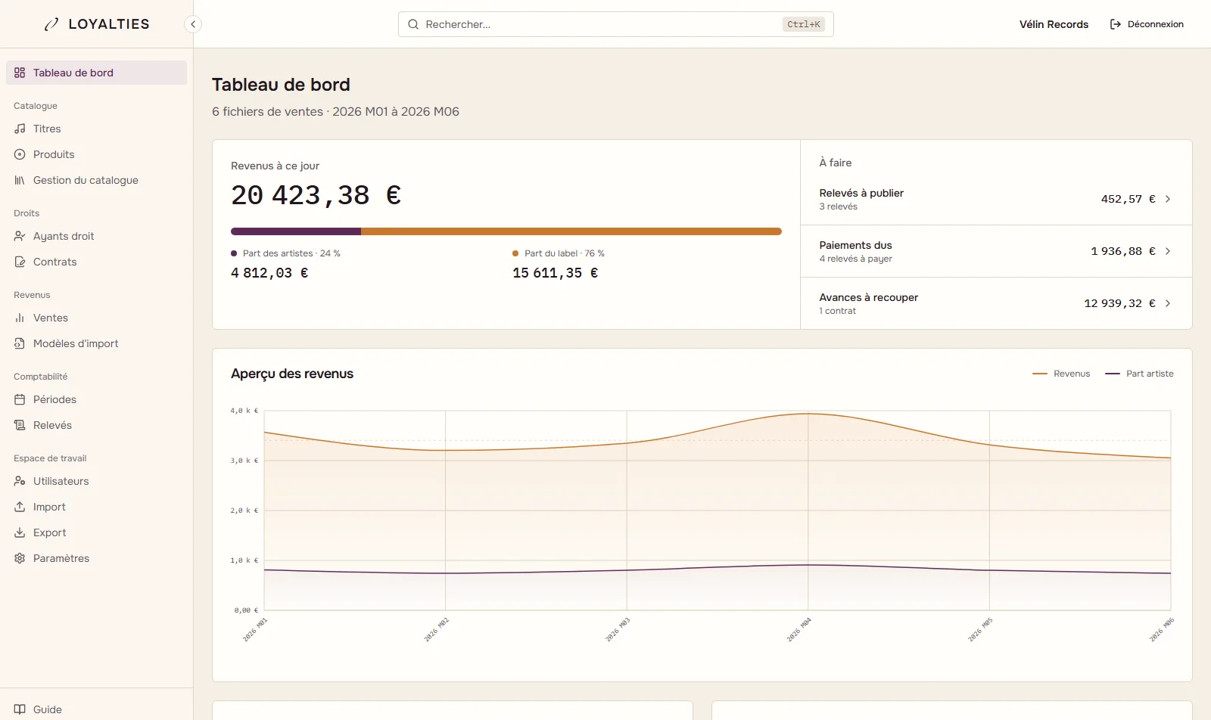Viewport: 1211px width, 720px height.
Task: Click the Déconnexion logout icon
Action: 1116,24
